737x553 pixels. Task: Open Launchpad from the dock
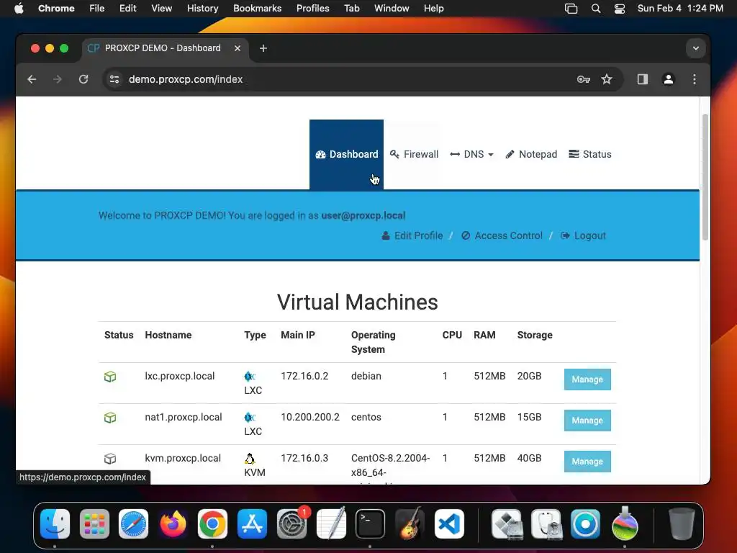coord(94,524)
